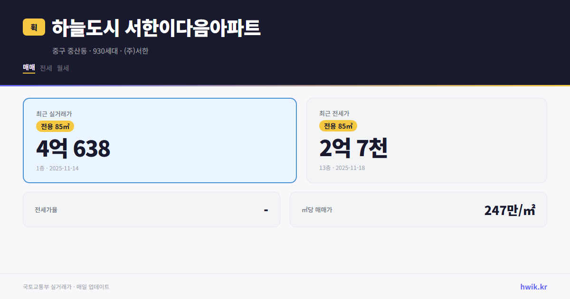Click the 13층 · 2025-11-18 date label
The image size is (570, 299).
pos(342,168)
